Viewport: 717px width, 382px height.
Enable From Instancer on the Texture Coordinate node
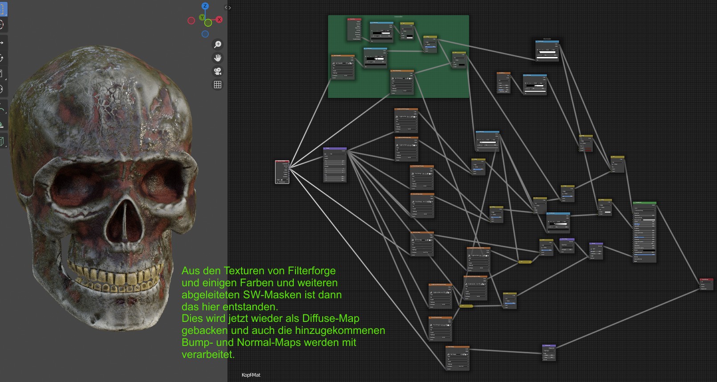pyautogui.click(x=279, y=182)
